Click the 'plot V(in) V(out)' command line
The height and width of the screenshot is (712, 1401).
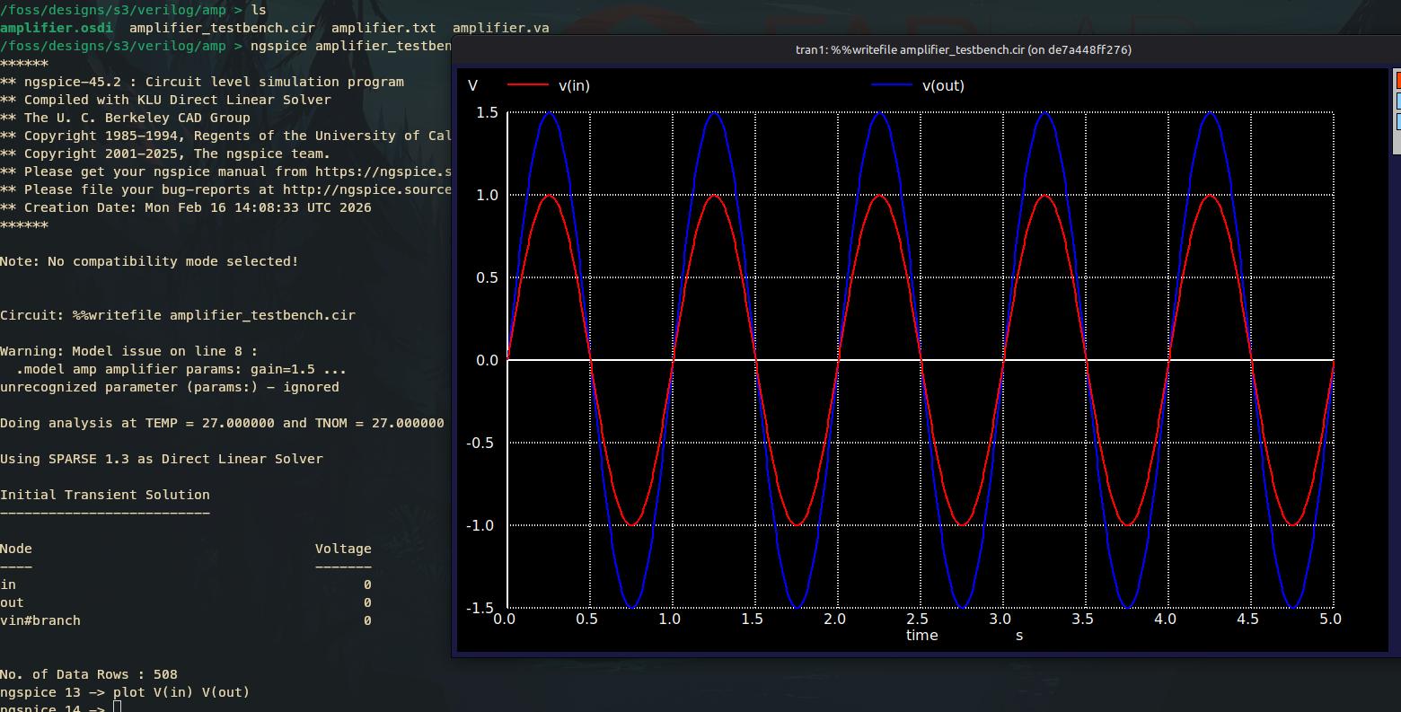(181, 692)
